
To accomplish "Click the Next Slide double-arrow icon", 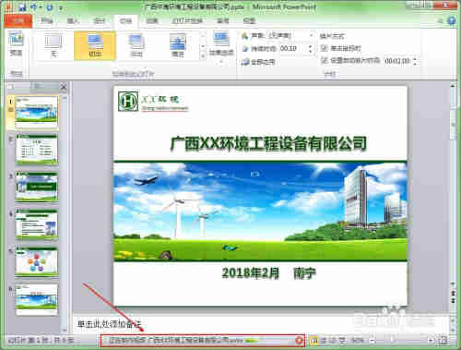I will (x=453, y=300).
